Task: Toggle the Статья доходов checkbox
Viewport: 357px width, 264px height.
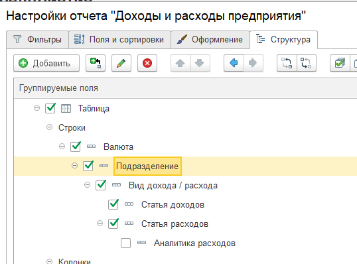Action: point(113,204)
